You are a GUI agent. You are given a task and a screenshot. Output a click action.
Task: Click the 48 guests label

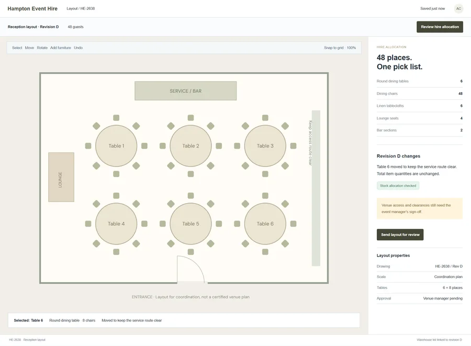(75, 27)
